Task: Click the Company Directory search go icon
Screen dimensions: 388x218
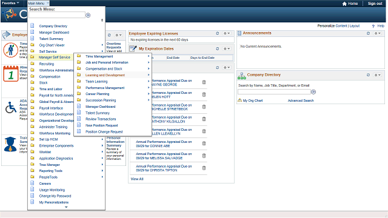Action: click(313, 92)
